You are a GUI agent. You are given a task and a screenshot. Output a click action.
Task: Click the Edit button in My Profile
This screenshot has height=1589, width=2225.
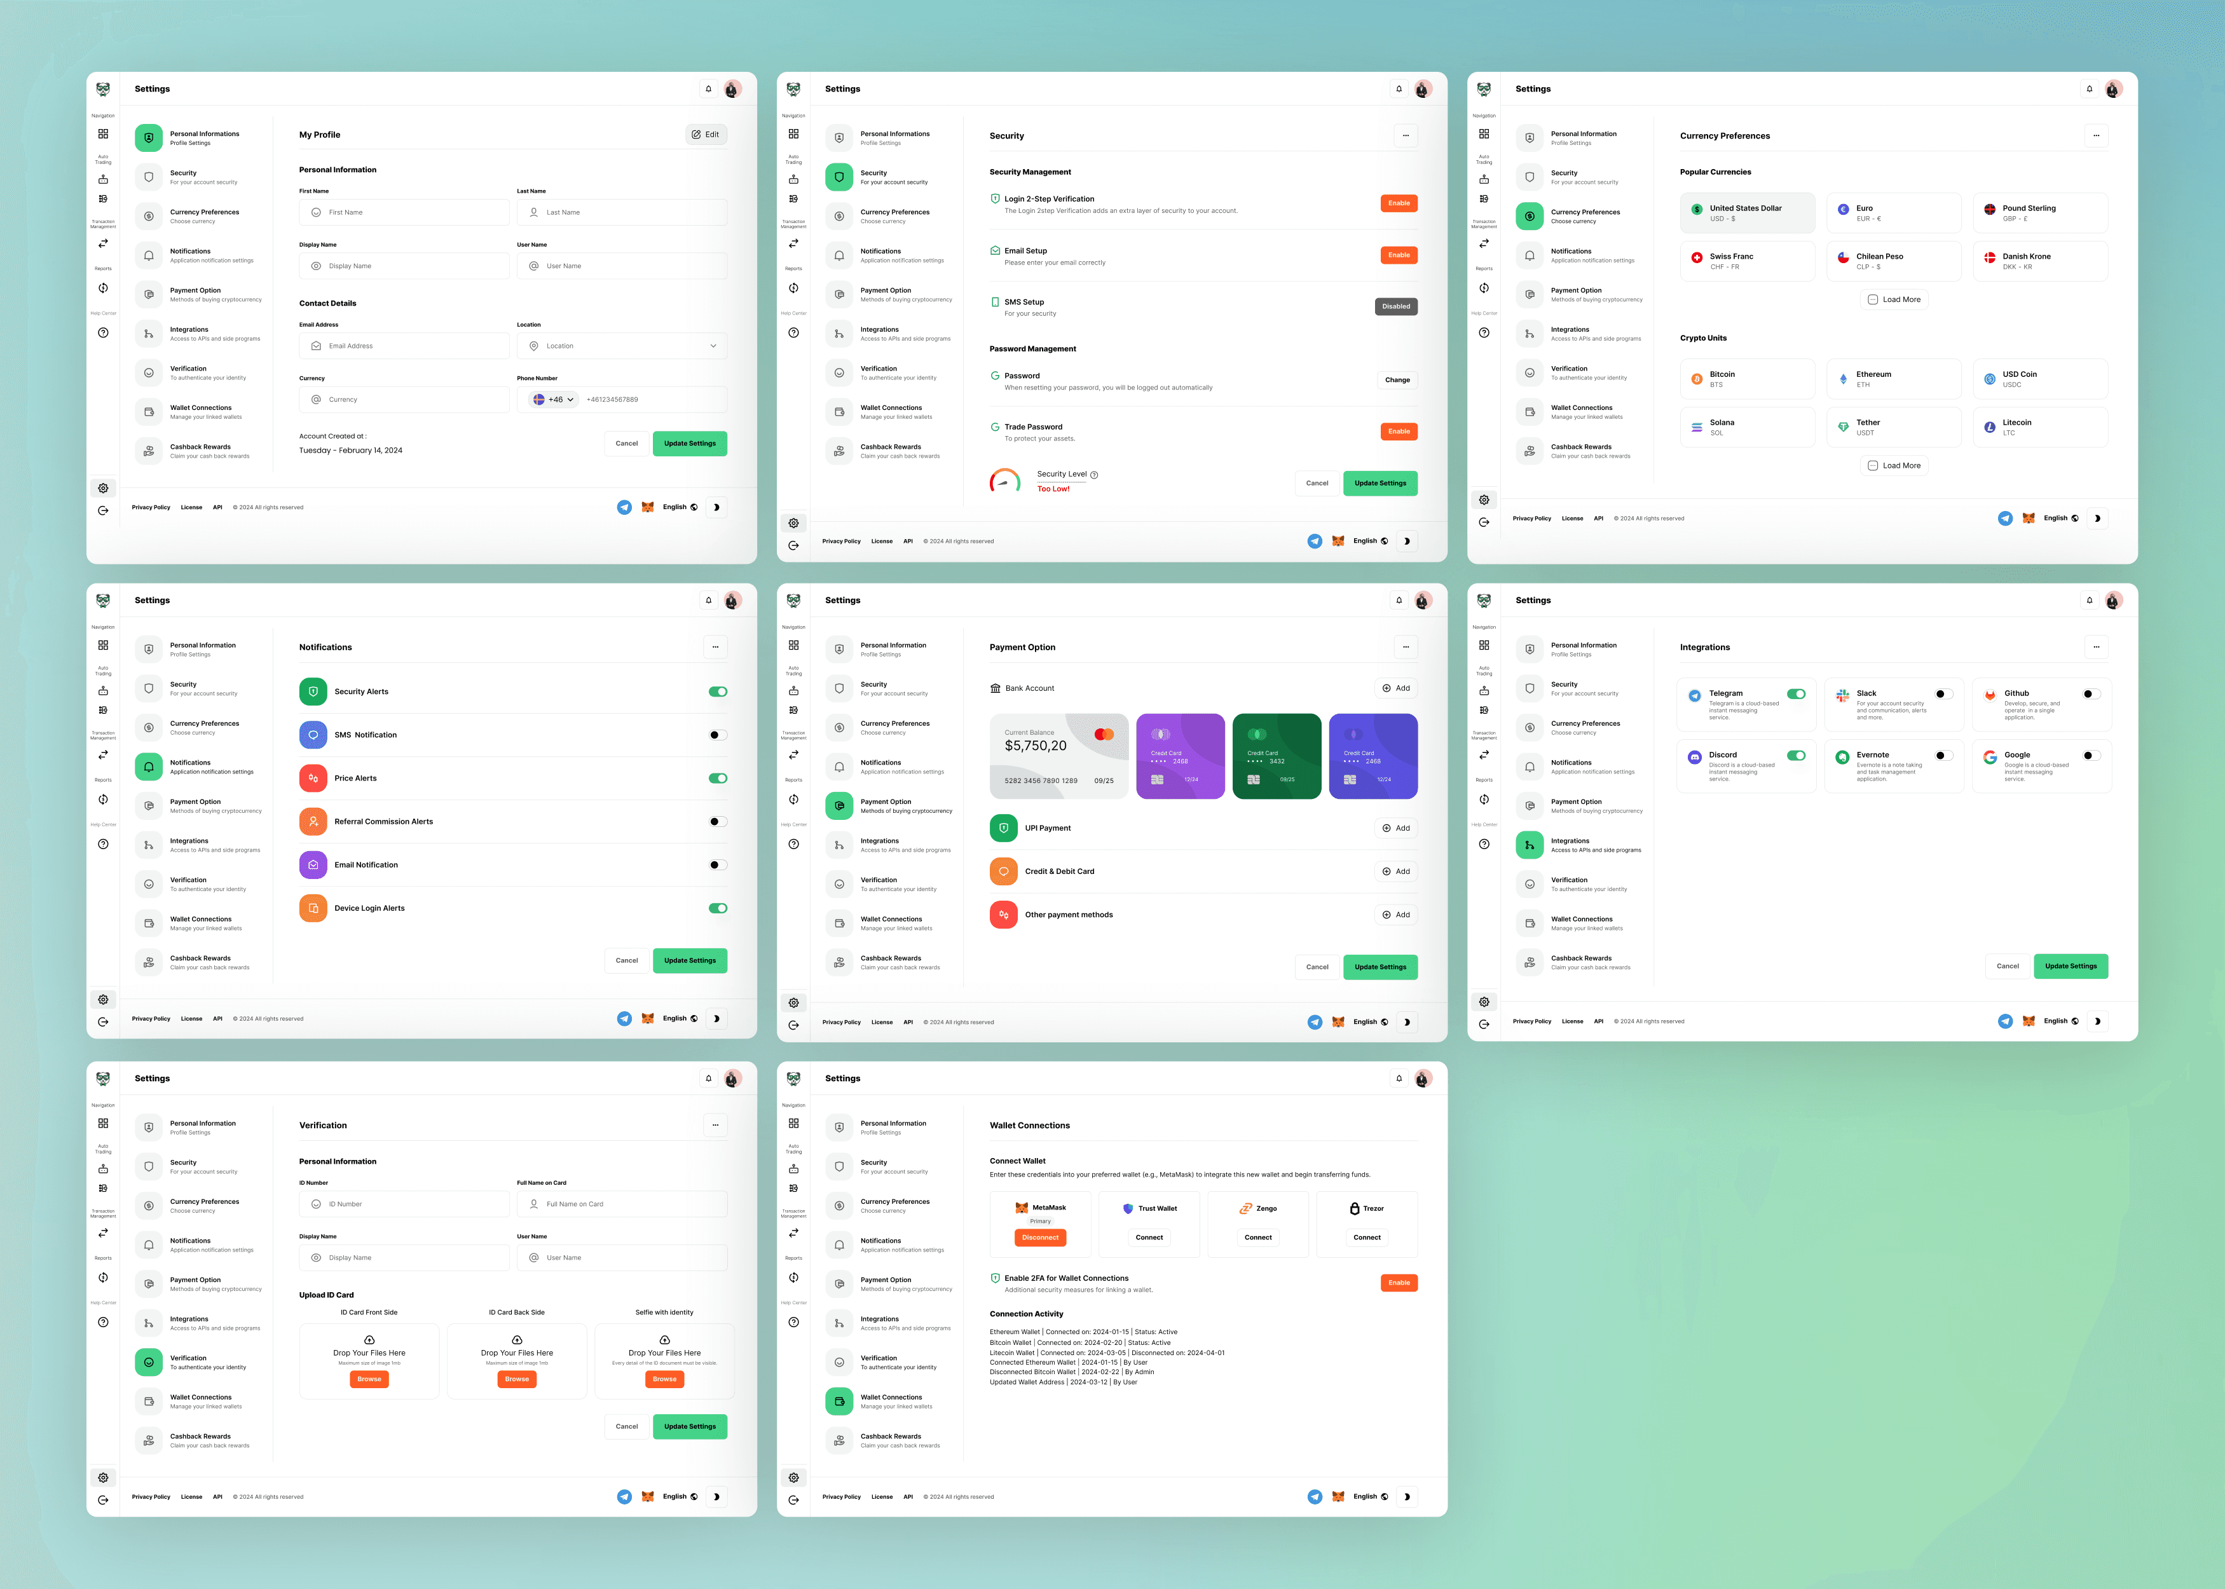click(x=706, y=135)
